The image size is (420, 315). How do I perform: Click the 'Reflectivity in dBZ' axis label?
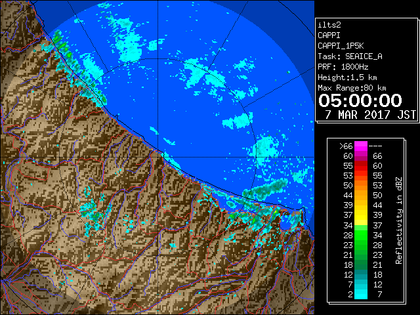[399, 220]
